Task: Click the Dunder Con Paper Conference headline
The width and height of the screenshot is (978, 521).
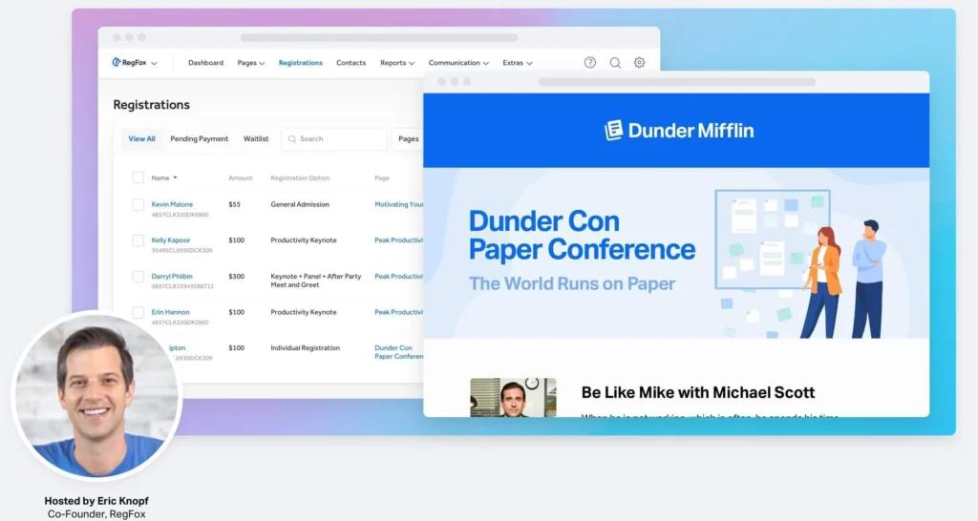Action: tap(582, 236)
